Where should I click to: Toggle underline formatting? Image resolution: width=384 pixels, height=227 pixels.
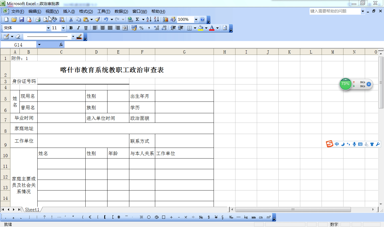(86, 28)
